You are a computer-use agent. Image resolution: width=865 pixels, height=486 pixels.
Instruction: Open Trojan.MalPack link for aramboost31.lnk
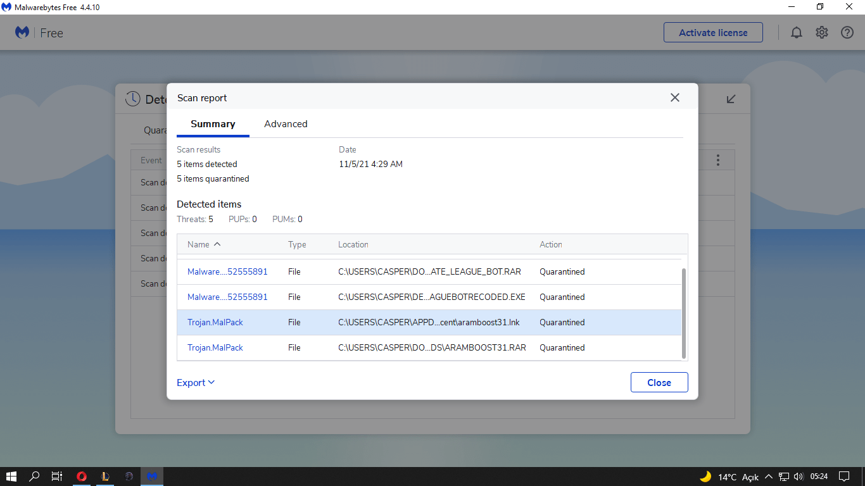point(215,322)
